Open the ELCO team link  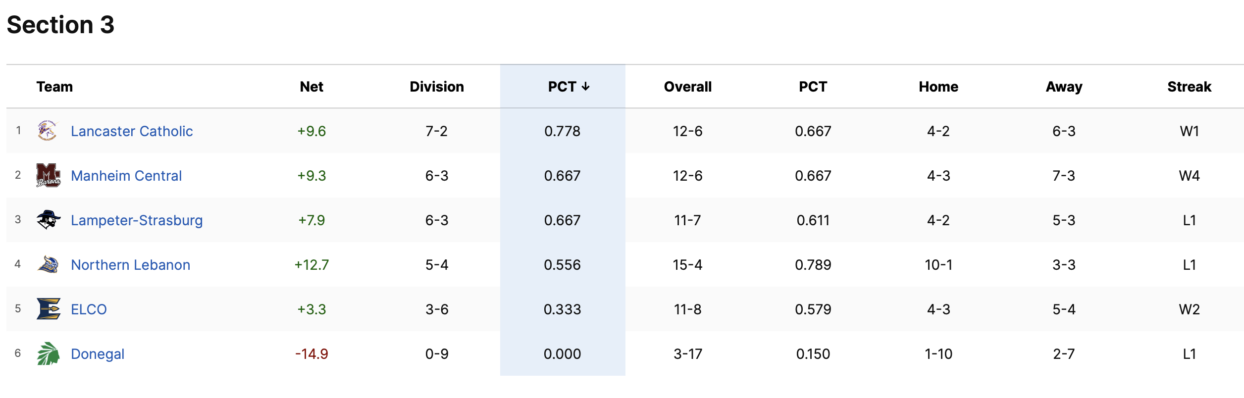89,309
